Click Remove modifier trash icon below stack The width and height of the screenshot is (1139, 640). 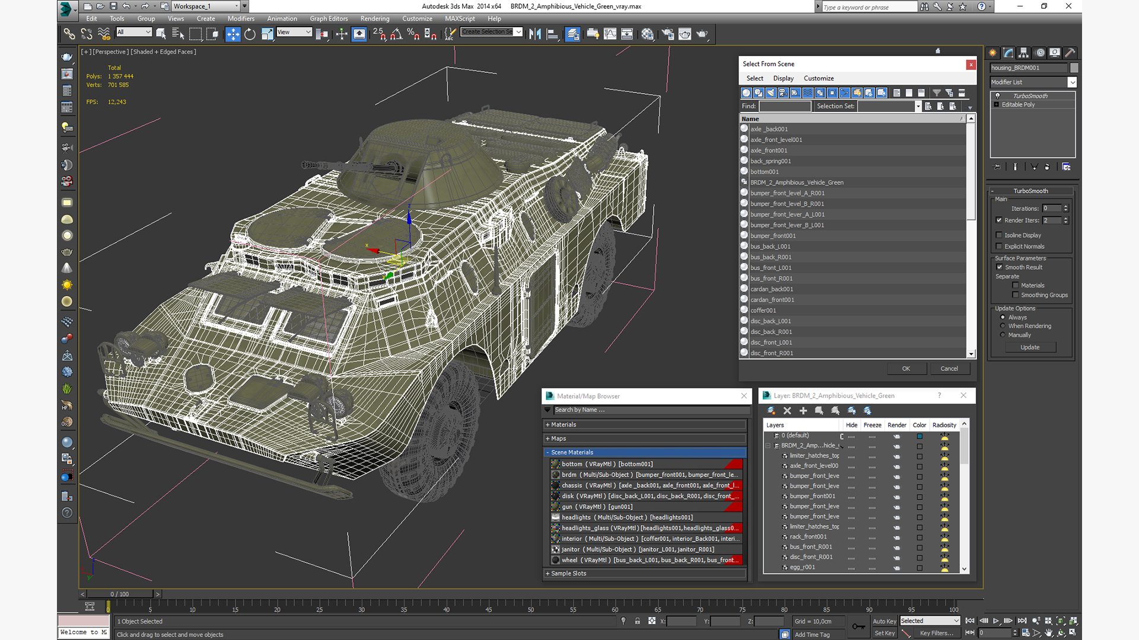(x=1047, y=167)
